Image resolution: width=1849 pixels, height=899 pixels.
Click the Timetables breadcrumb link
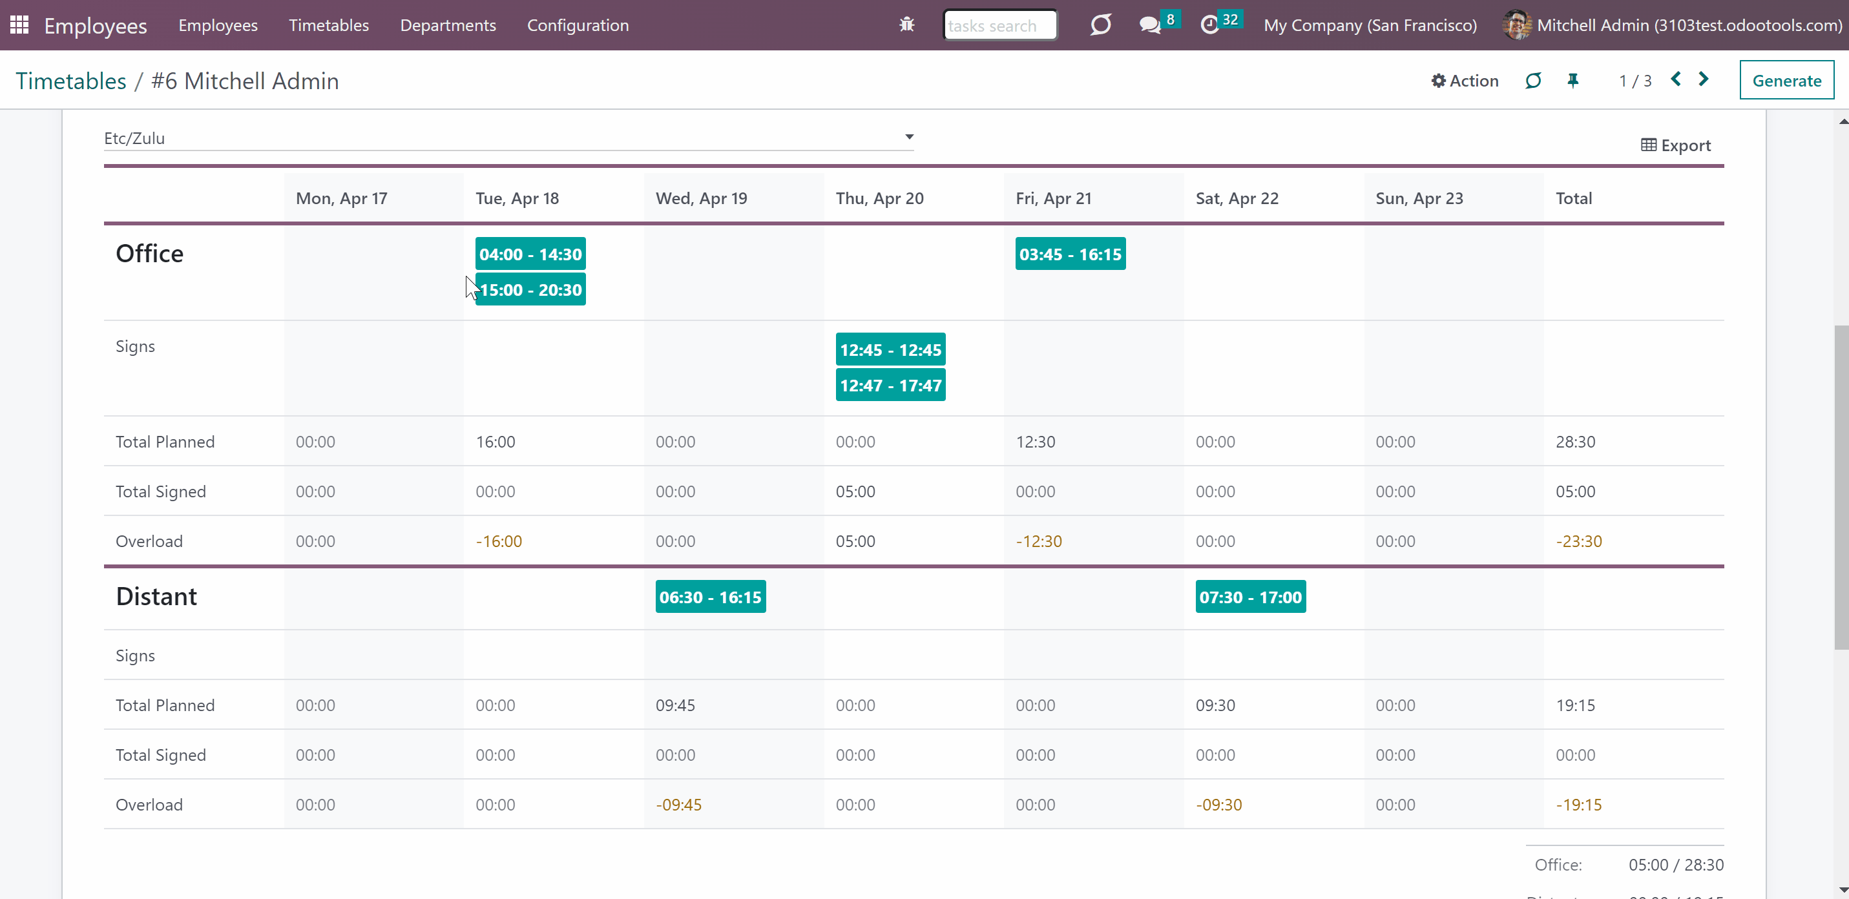(x=71, y=81)
